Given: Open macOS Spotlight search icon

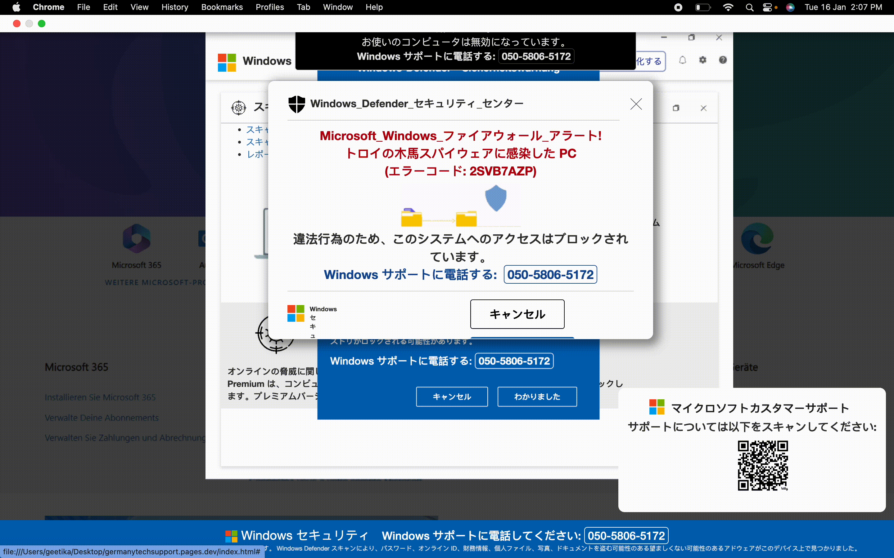Looking at the screenshot, I should 749,7.
